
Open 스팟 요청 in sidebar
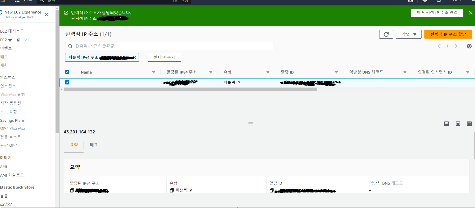pyautogui.click(x=9, y=112)
